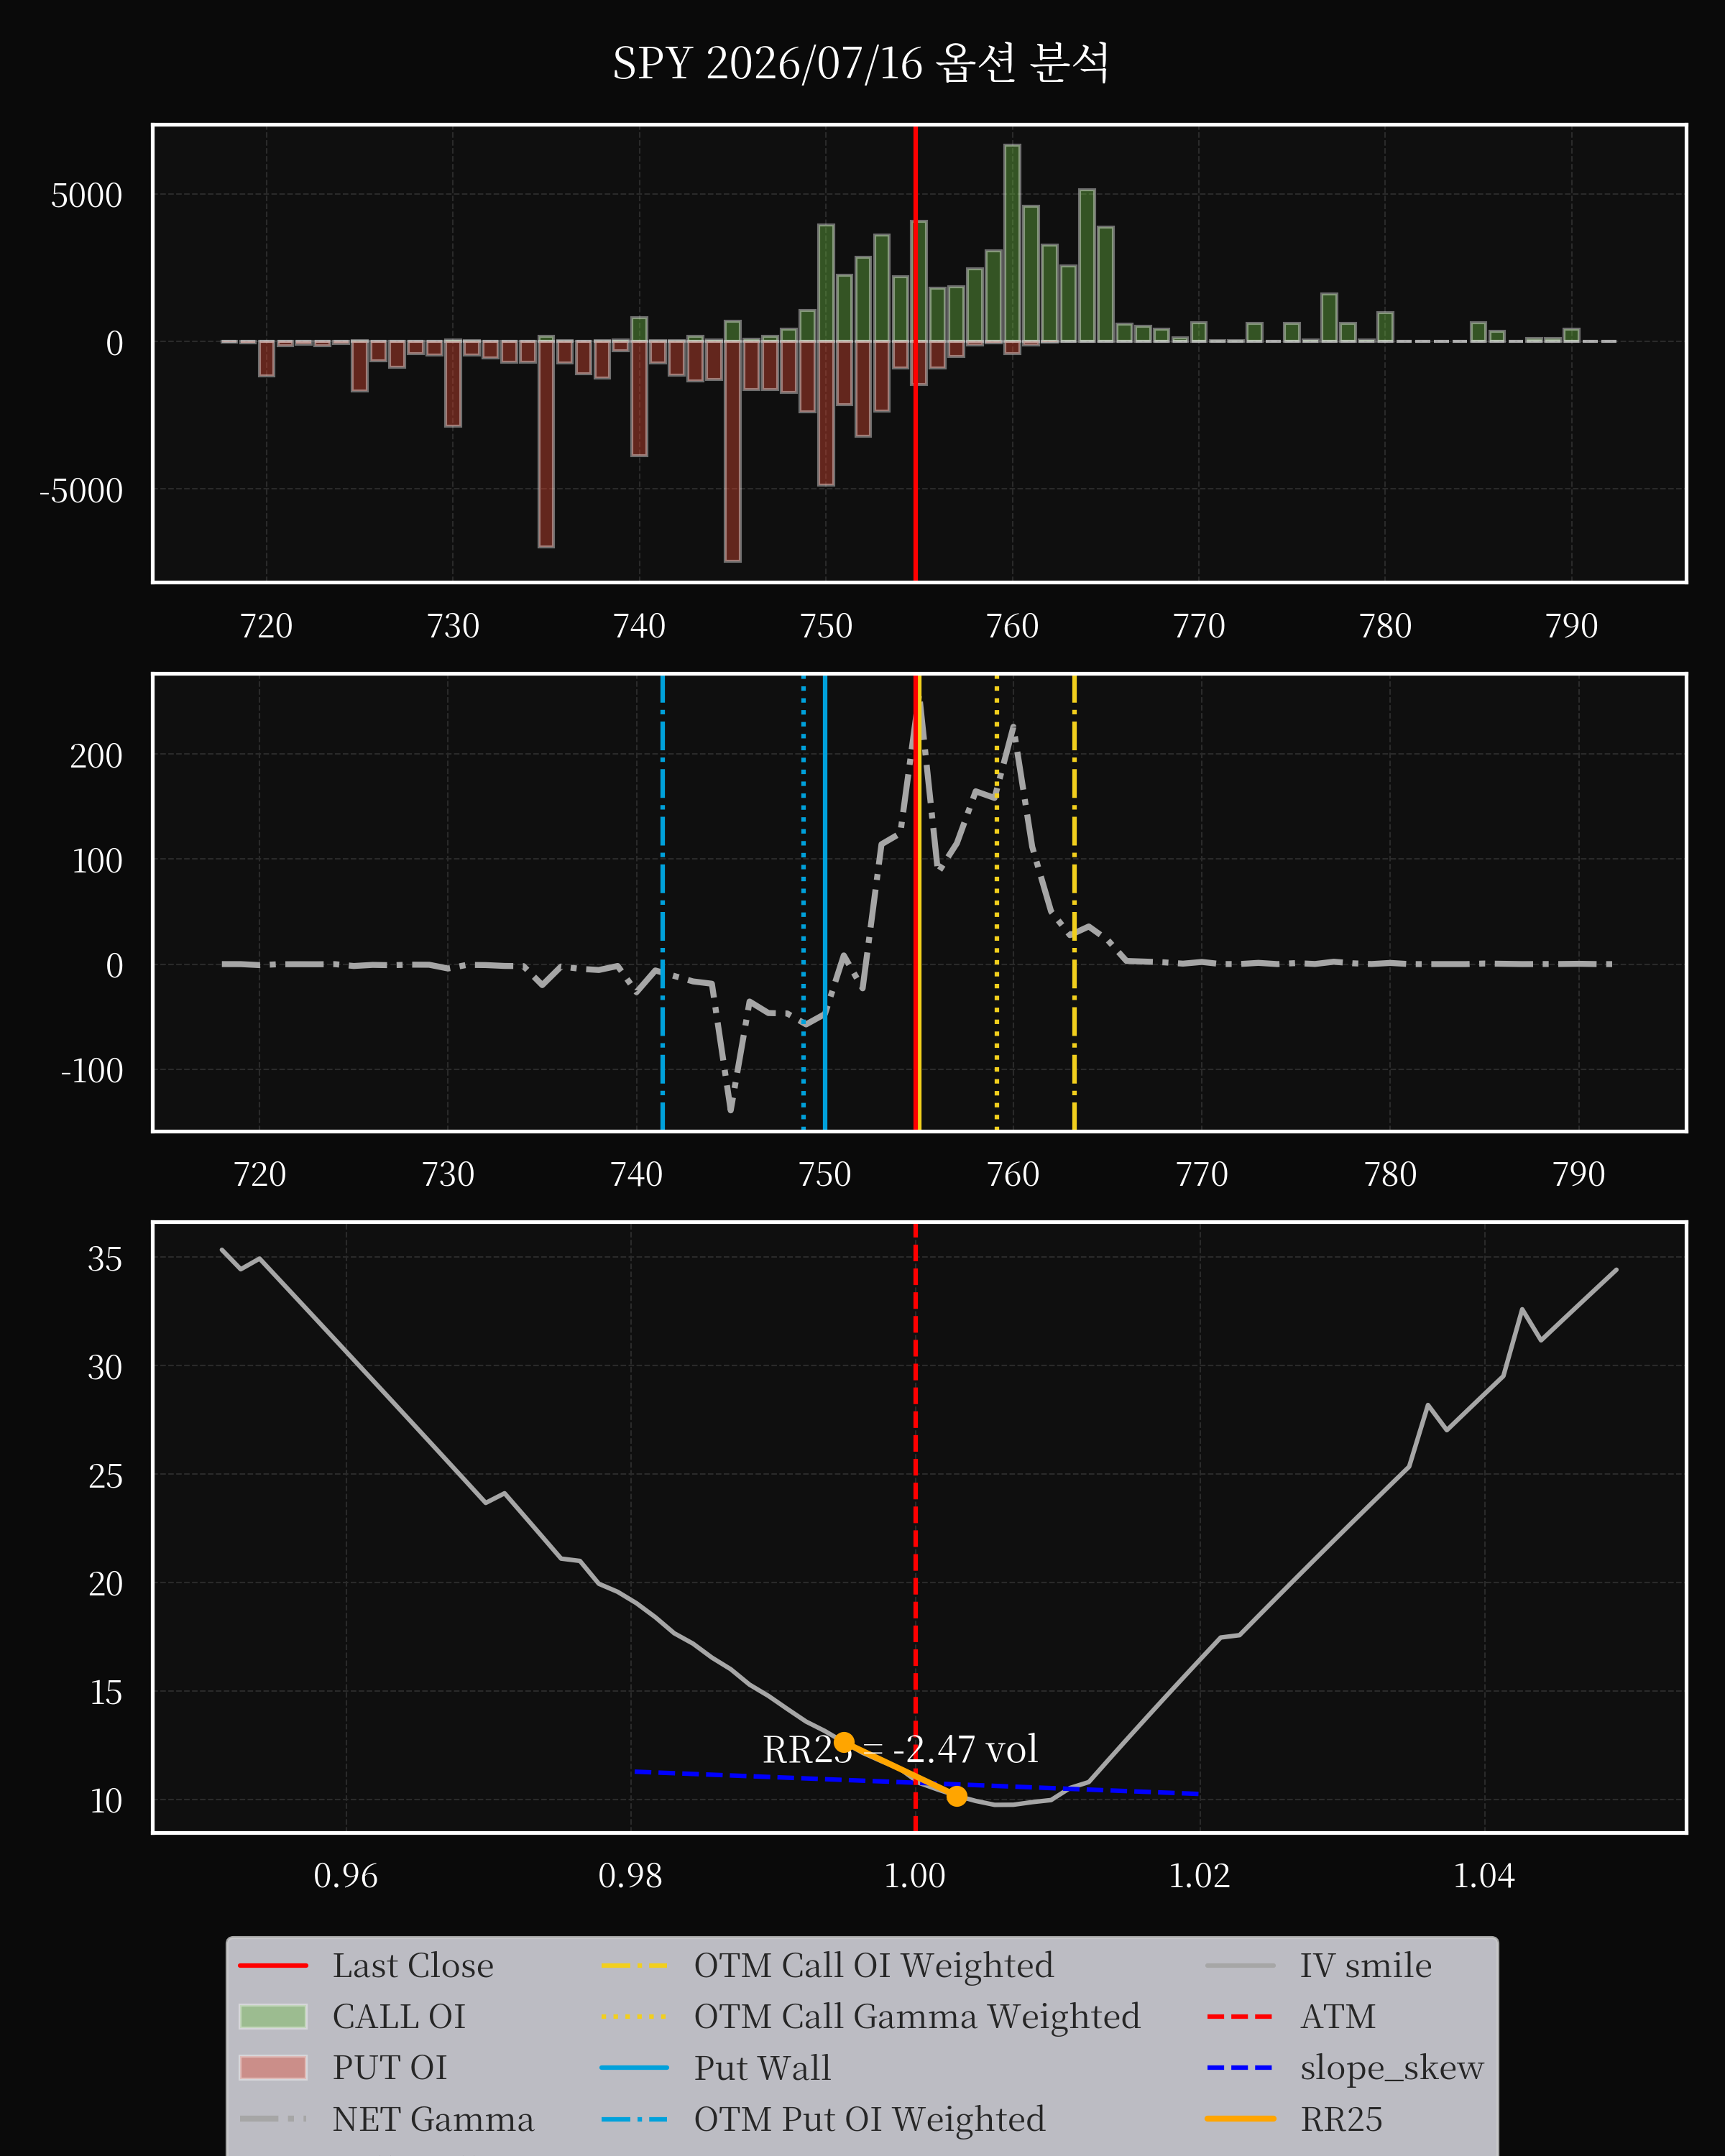Click the 5000 y-axis label on the OI chart

[x=87, y=195]
